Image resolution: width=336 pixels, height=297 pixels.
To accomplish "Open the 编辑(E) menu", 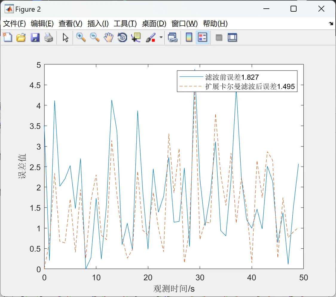I will point(42,24).
